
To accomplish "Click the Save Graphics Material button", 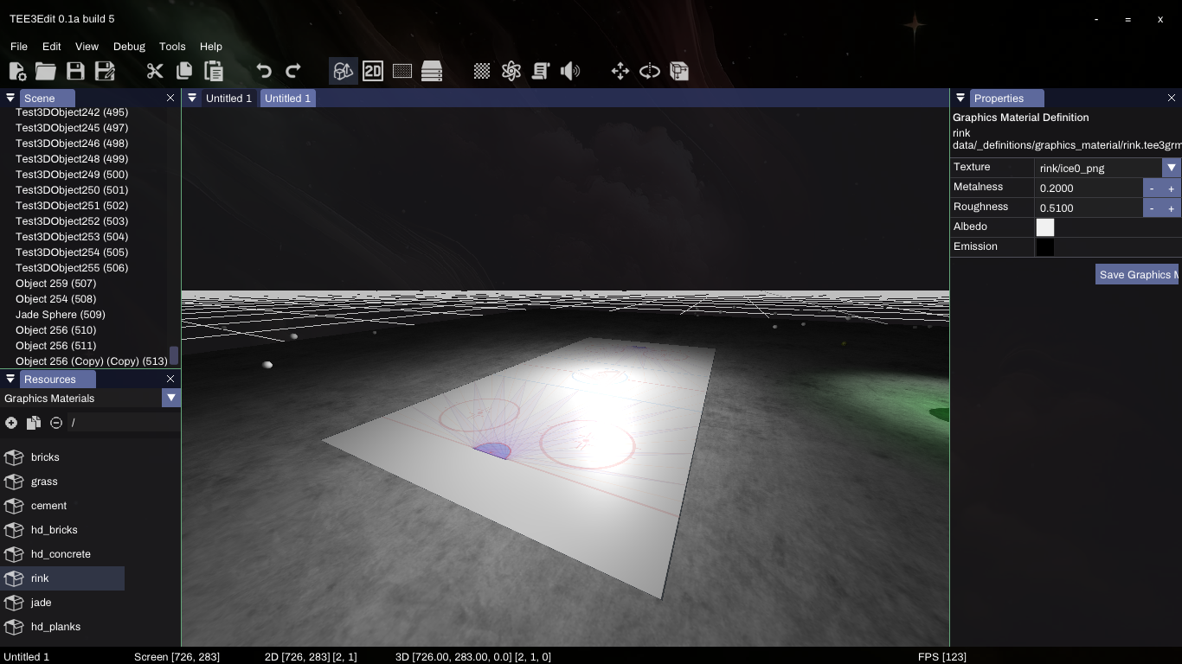I will click(x=1137, y=275).
